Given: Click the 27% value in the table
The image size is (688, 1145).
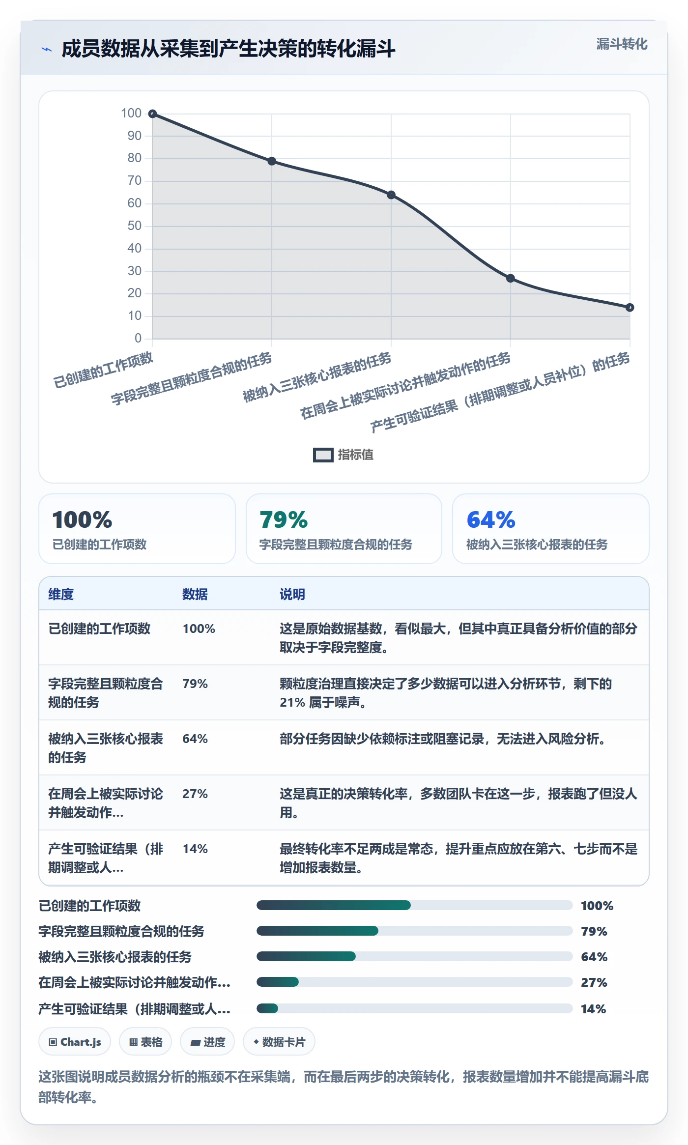Looking at the screenshot, I should tap(195, 794).
